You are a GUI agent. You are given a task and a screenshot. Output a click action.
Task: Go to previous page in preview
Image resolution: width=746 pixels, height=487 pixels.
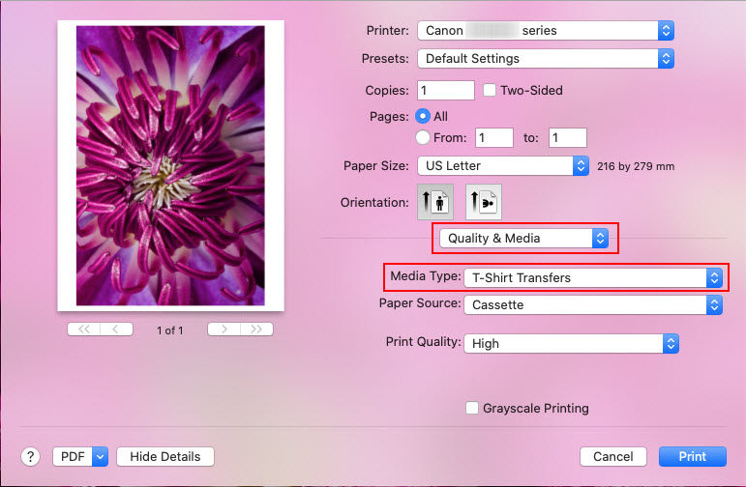click(116, 329)
